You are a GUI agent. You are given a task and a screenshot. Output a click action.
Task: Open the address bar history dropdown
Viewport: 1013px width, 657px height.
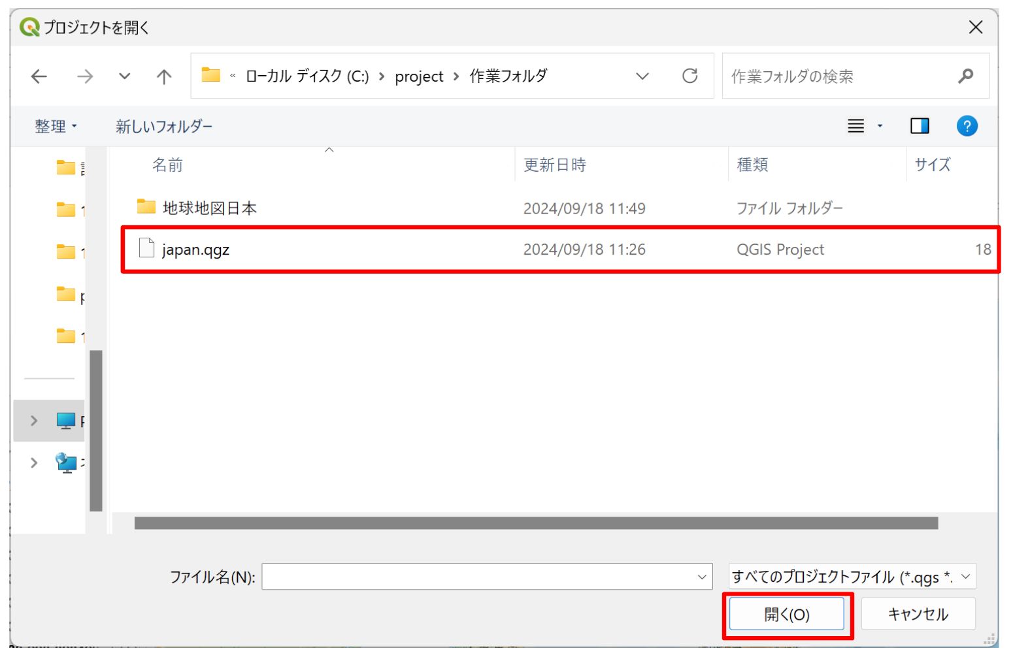point(642,76)
